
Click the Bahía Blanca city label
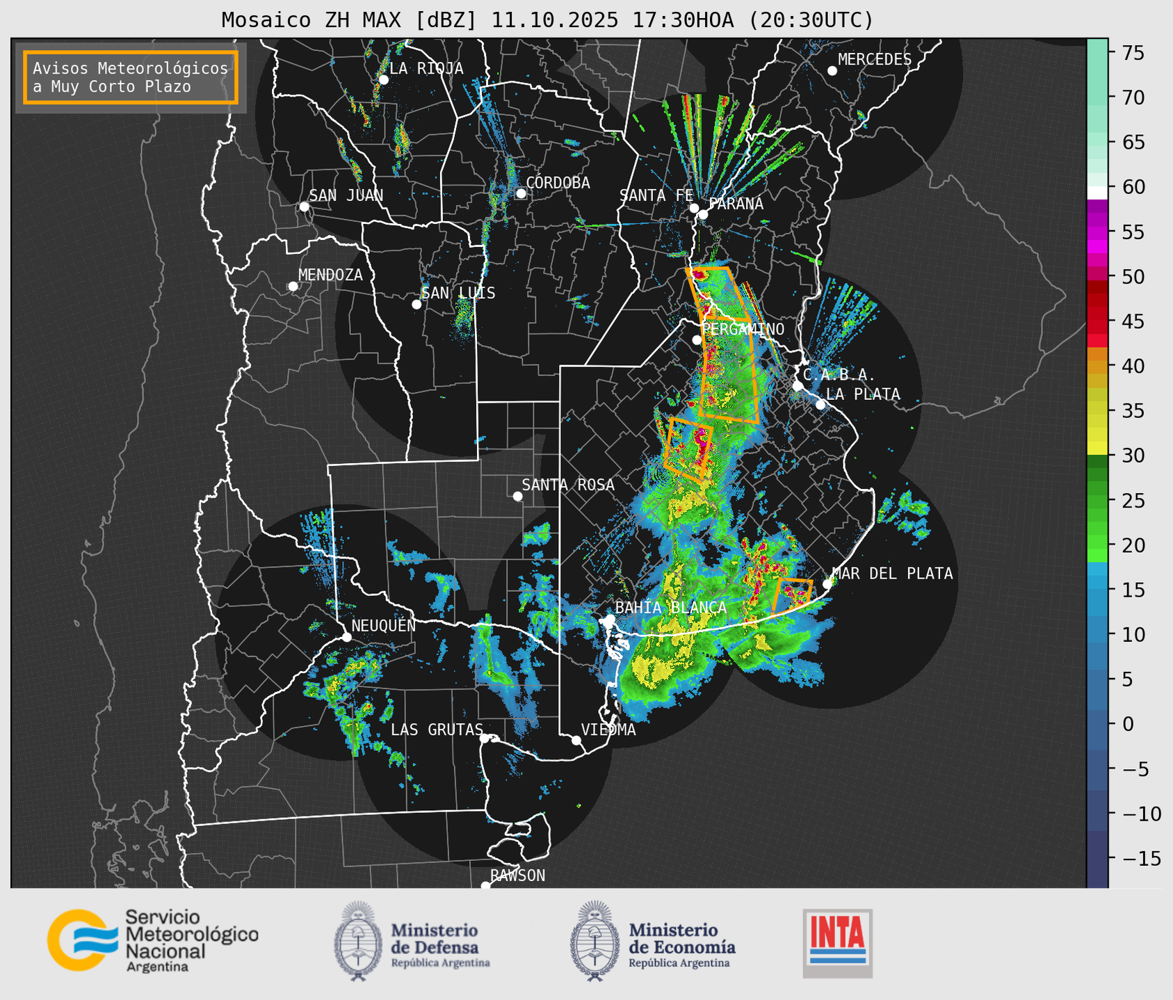click(670, 608)
